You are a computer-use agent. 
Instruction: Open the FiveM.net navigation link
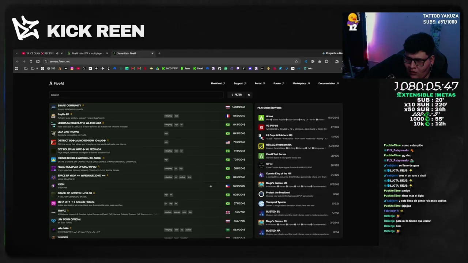point(218,83)
